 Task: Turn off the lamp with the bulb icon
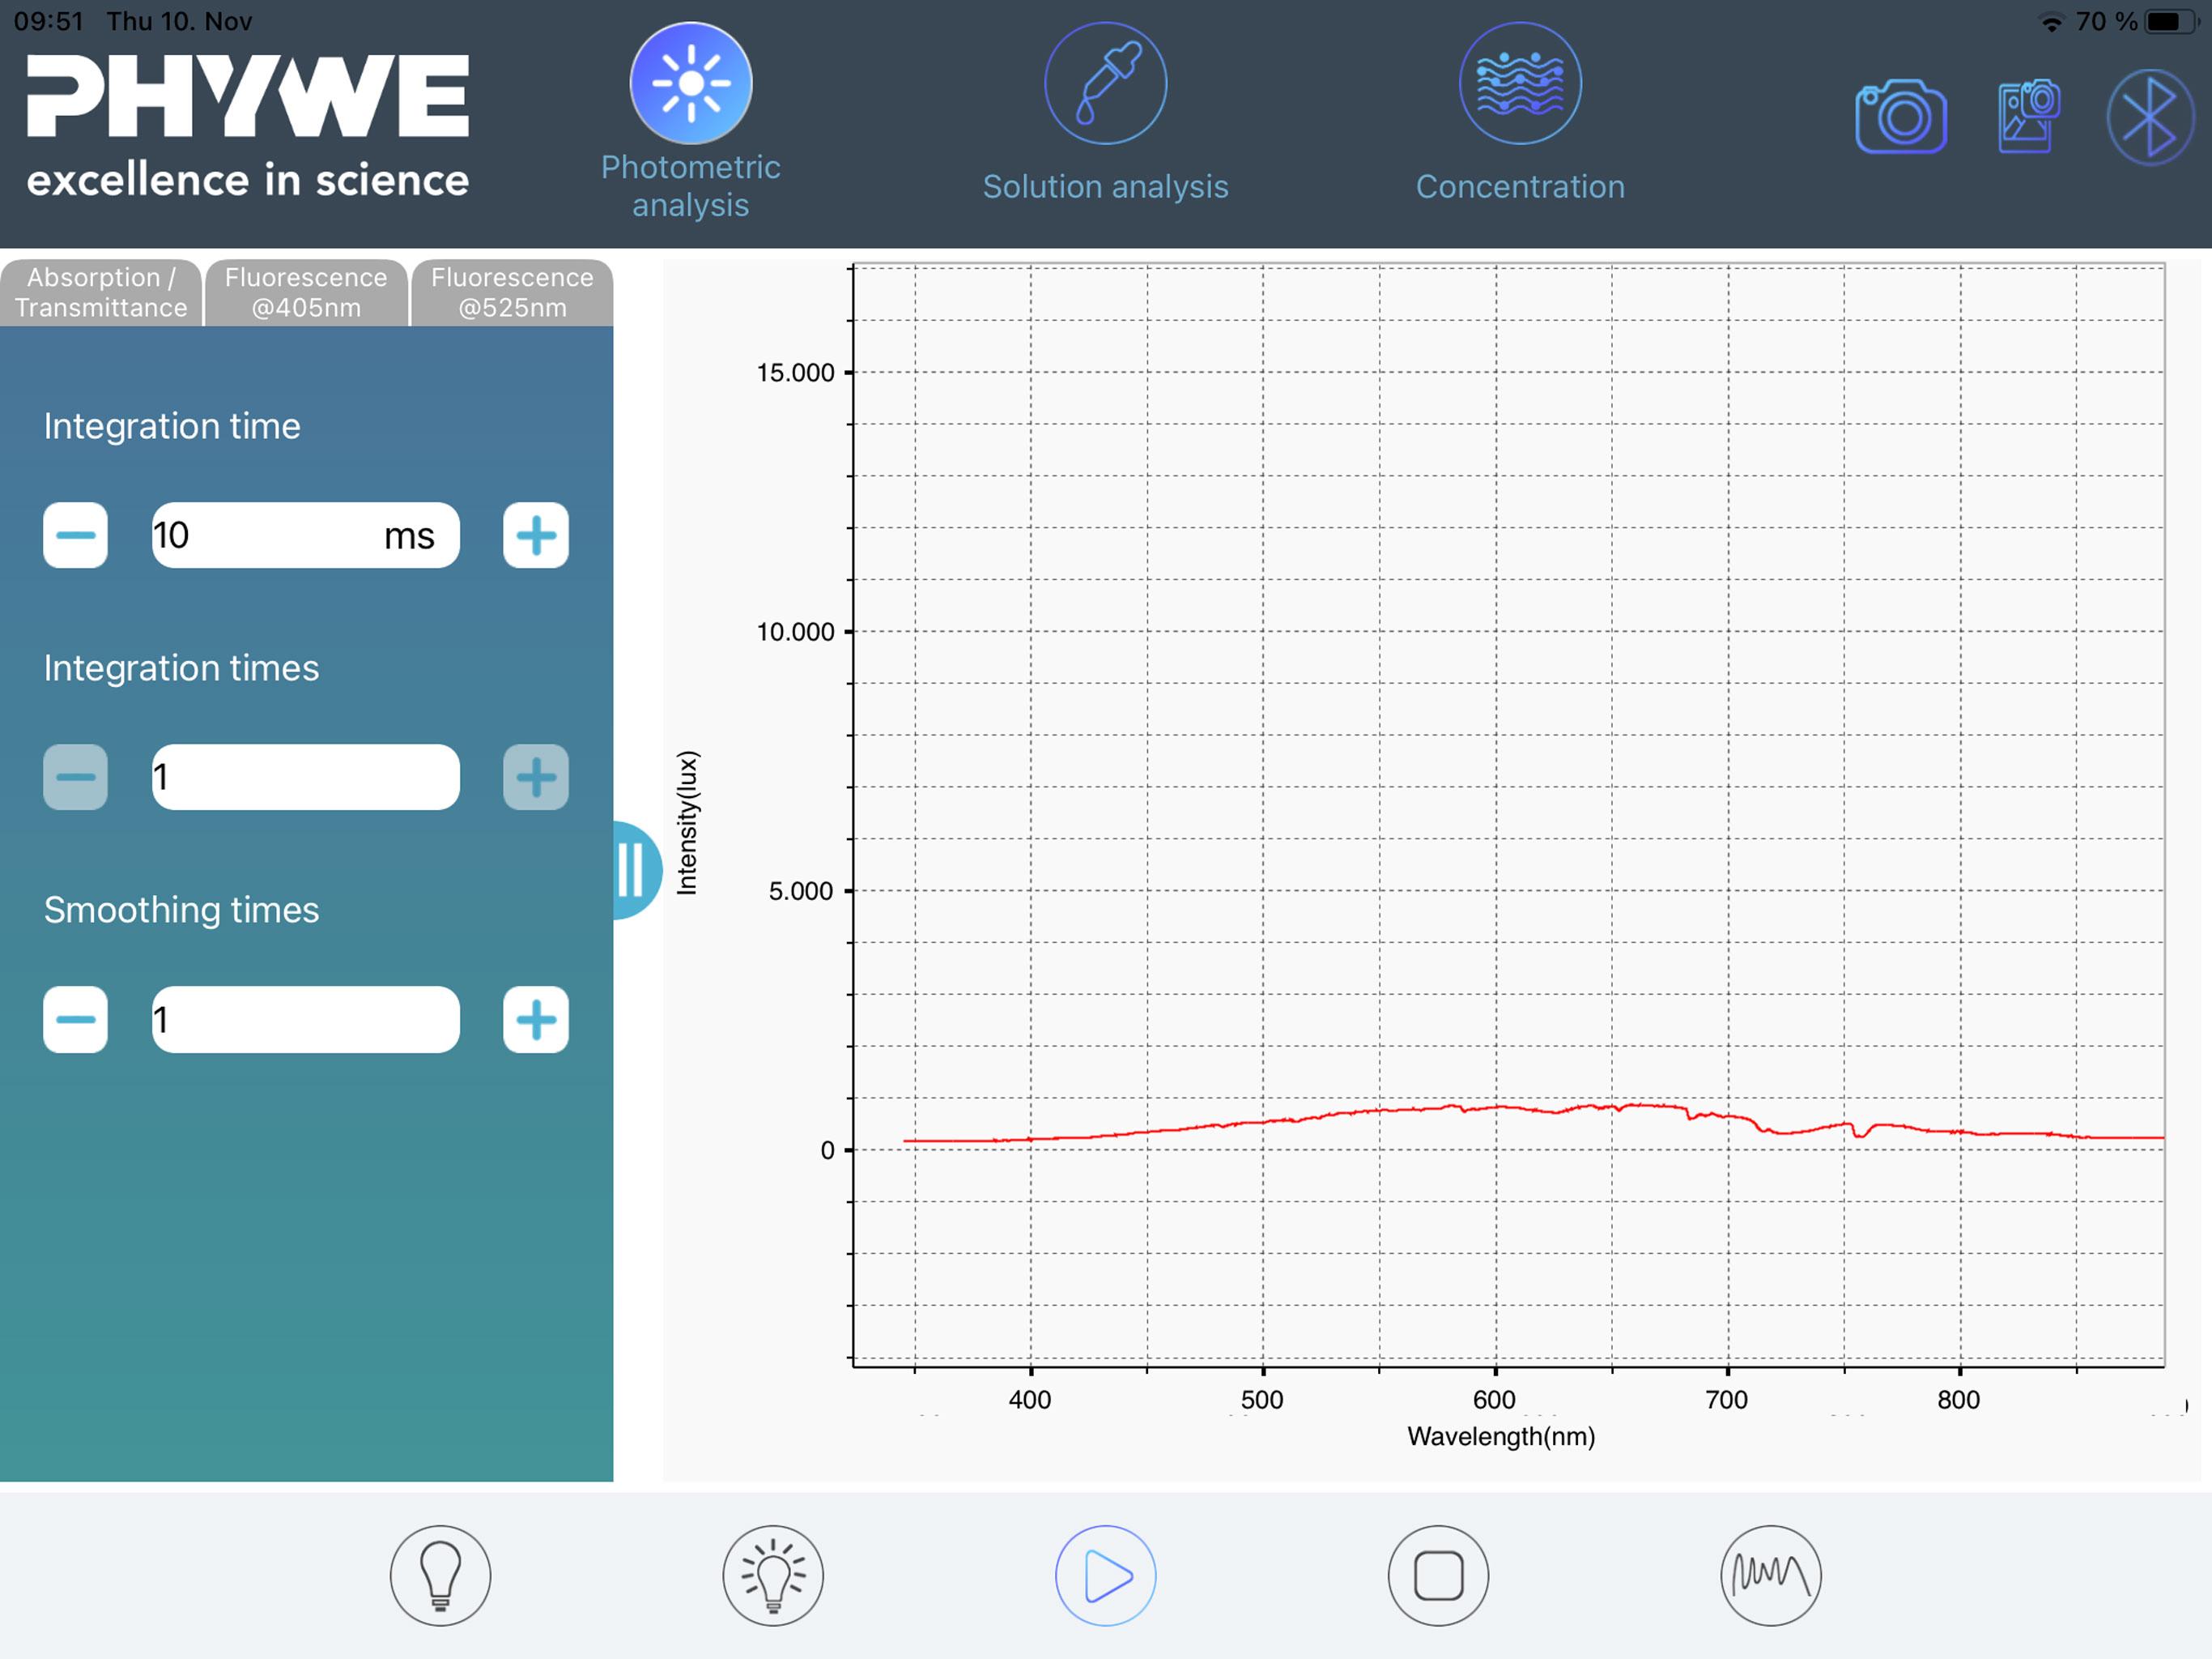(440, 1575)
